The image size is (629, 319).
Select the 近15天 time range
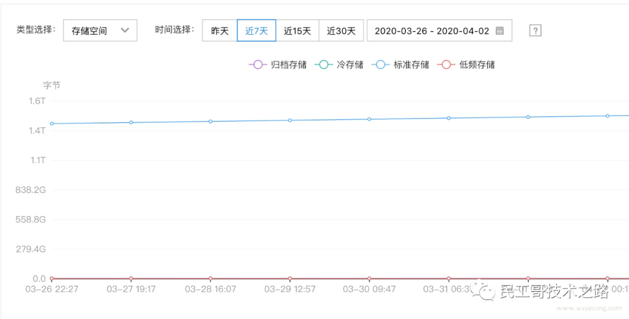pos(297,30)
